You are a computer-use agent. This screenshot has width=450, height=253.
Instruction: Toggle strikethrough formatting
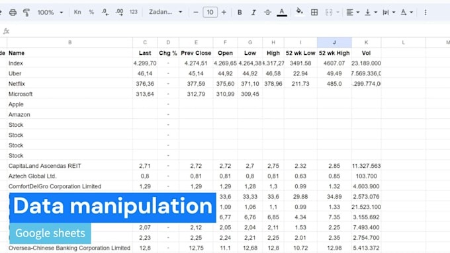point(267,13)
